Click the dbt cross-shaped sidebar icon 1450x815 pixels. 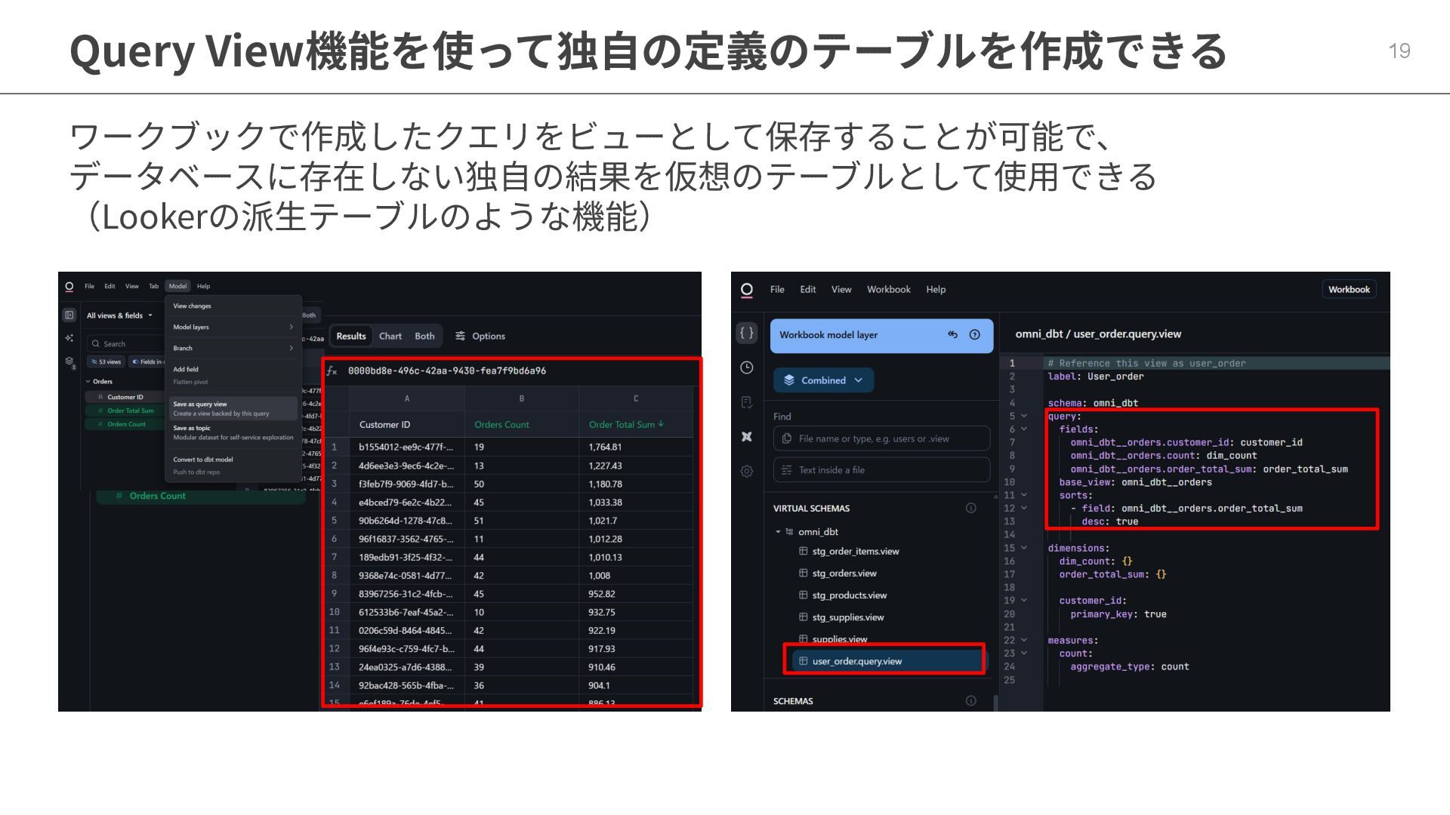(746, 437)
